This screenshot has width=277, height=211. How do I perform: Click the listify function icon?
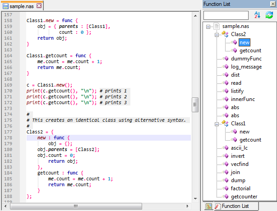(226, 91)
